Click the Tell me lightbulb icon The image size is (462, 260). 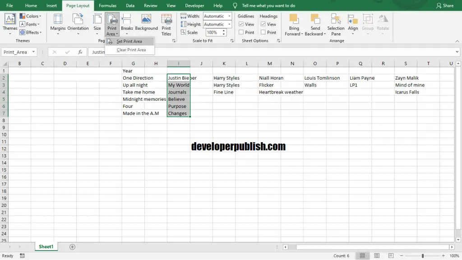[235, 5]
